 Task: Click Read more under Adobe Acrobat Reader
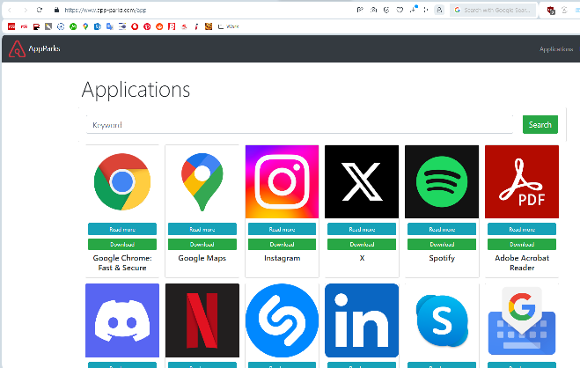(x=522, y=229)
